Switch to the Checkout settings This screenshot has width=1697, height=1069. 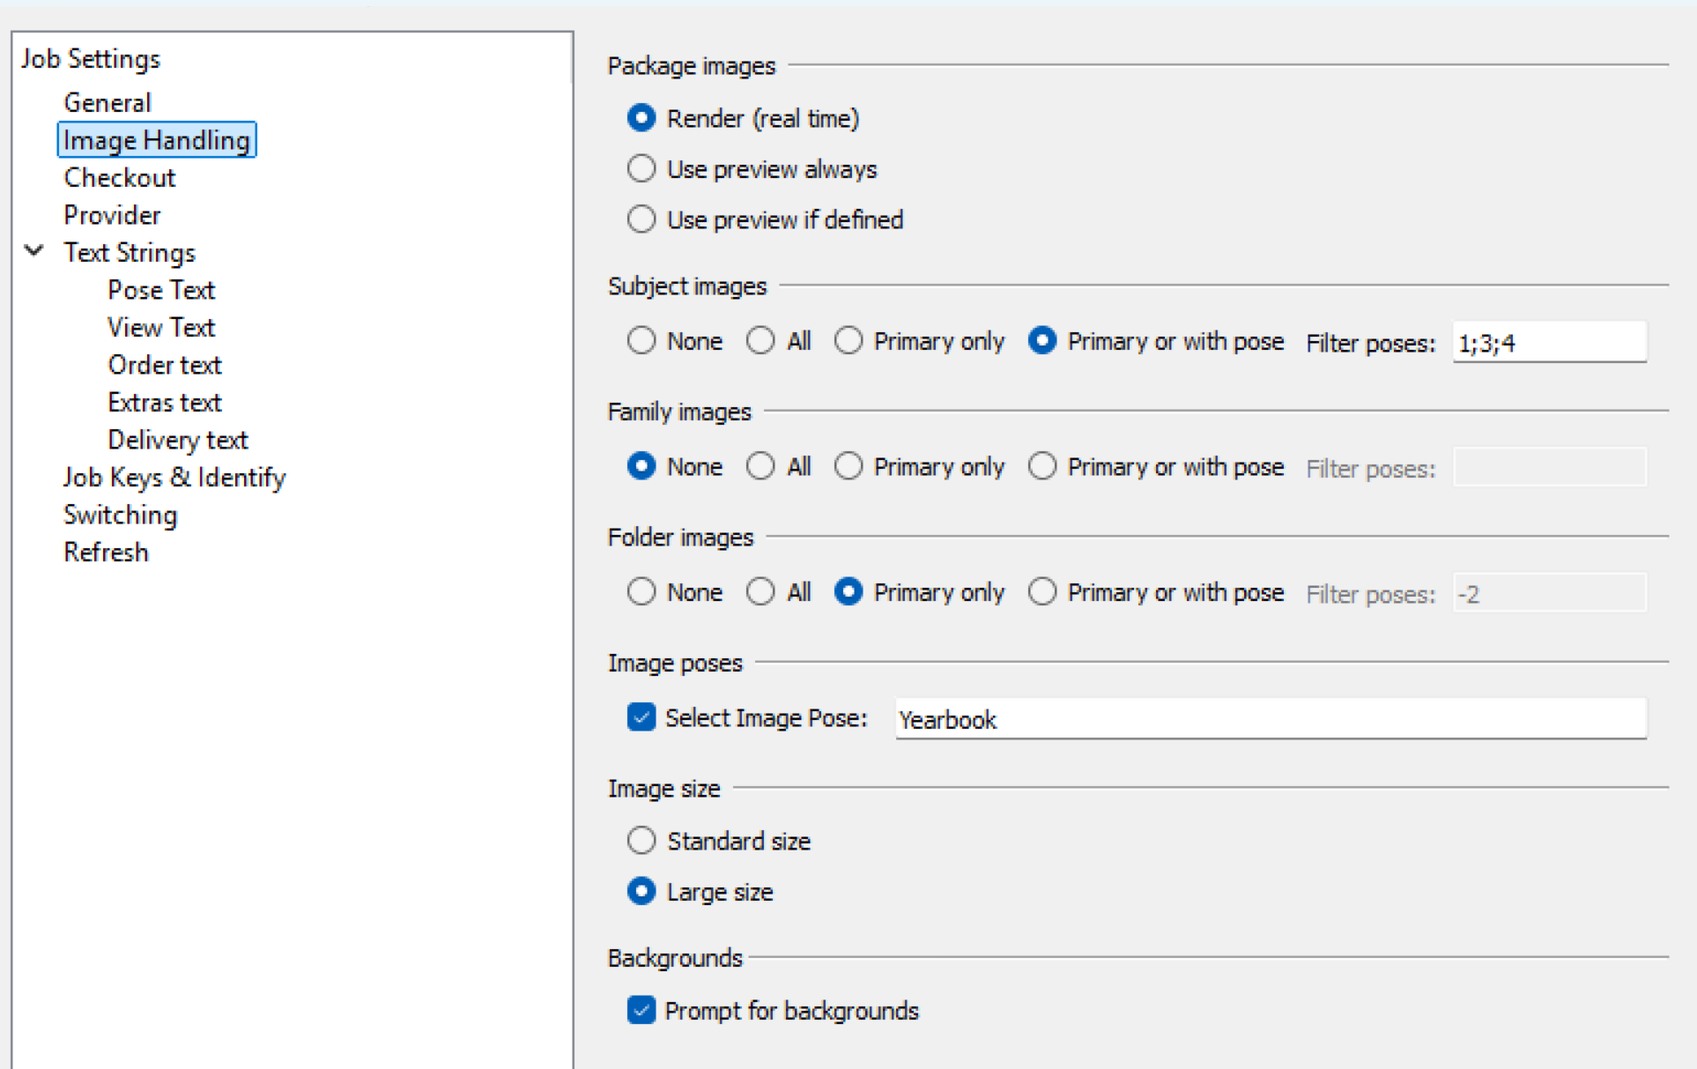pos(120,176)
